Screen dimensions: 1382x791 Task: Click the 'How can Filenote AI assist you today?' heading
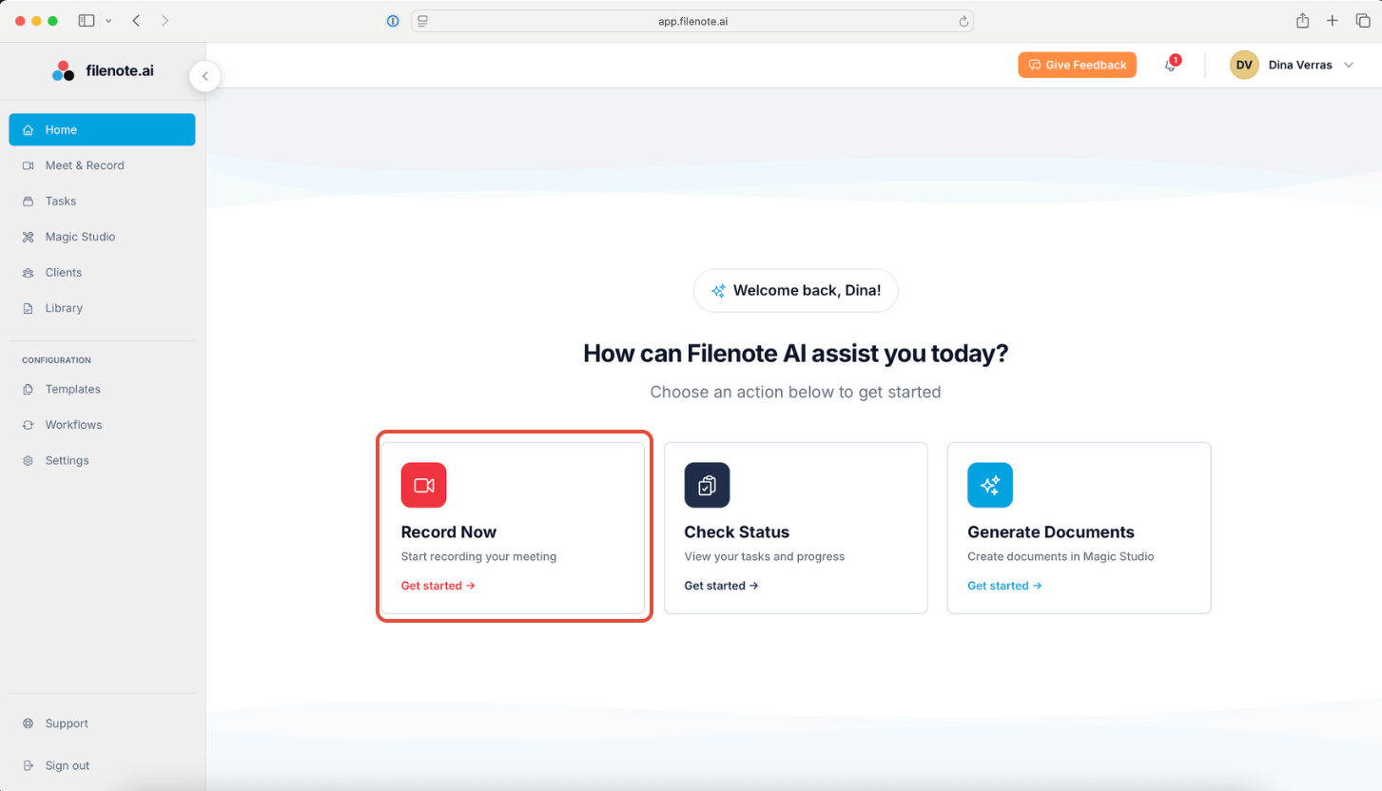(796, 354)
